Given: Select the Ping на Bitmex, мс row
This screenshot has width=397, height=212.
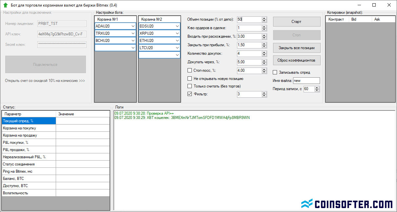Looking at the screenshot, I should point(56,171).
